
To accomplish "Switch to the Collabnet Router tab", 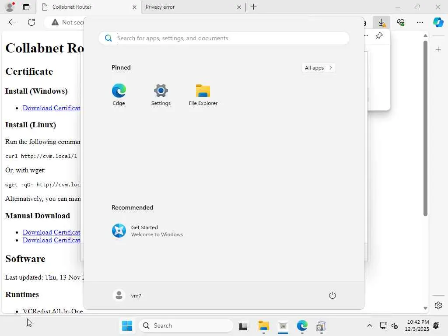I will tap(88, 7).
